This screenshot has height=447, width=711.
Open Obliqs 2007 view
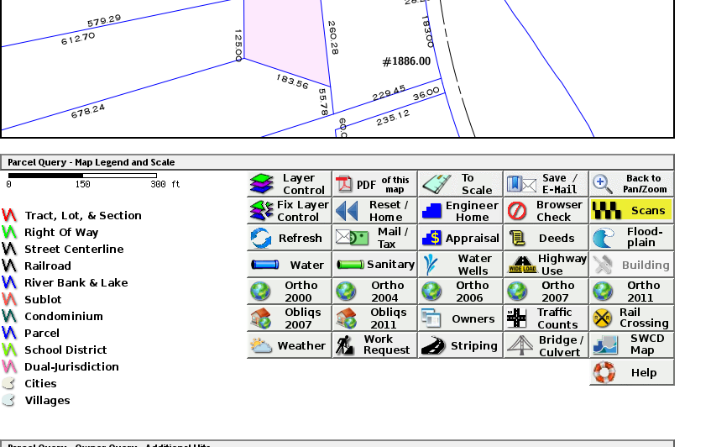(290, 318)
